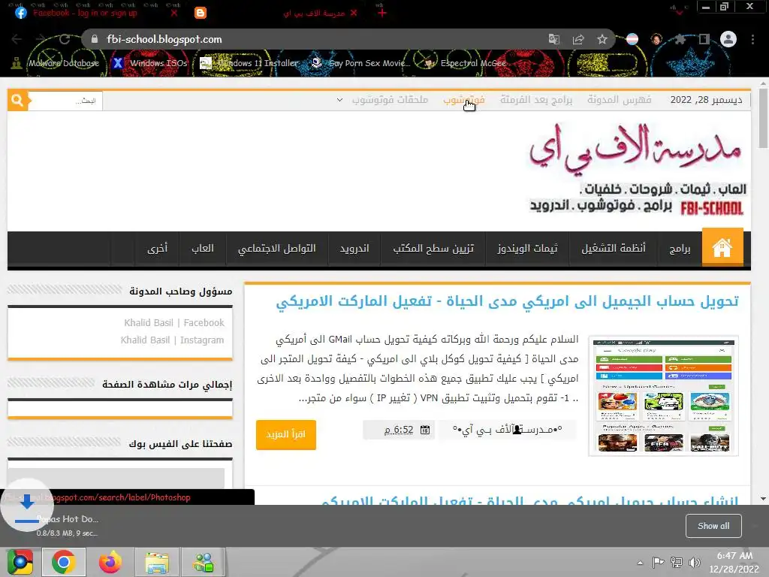The width and height of the screenshot is (769, 577).
Task: Click the translate page icon in address bar
Action: pyautogui.click(x=553, y=39)
